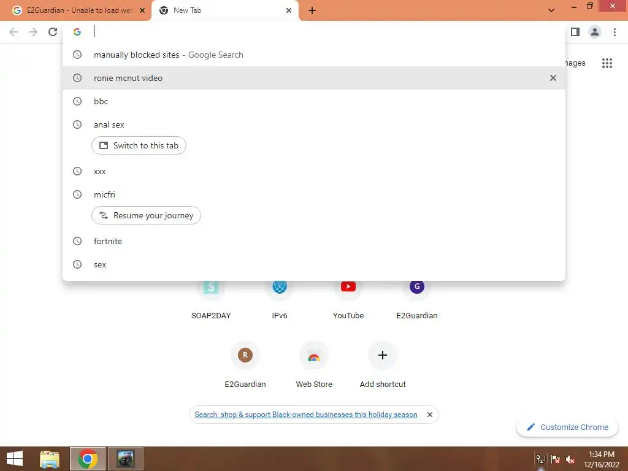
Task: Close the New Tab tab
Action: coord(289,10)
